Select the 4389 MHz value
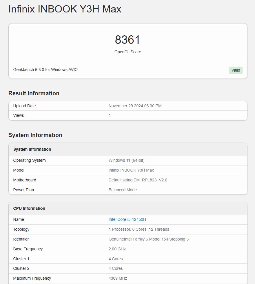The image size is (255, 284). pyautogui.click(x=118, y=278)
